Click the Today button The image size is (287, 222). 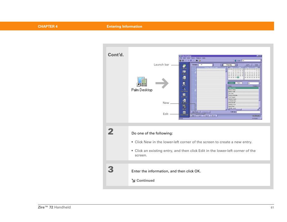pyautogui.click(x=256, y=65)
